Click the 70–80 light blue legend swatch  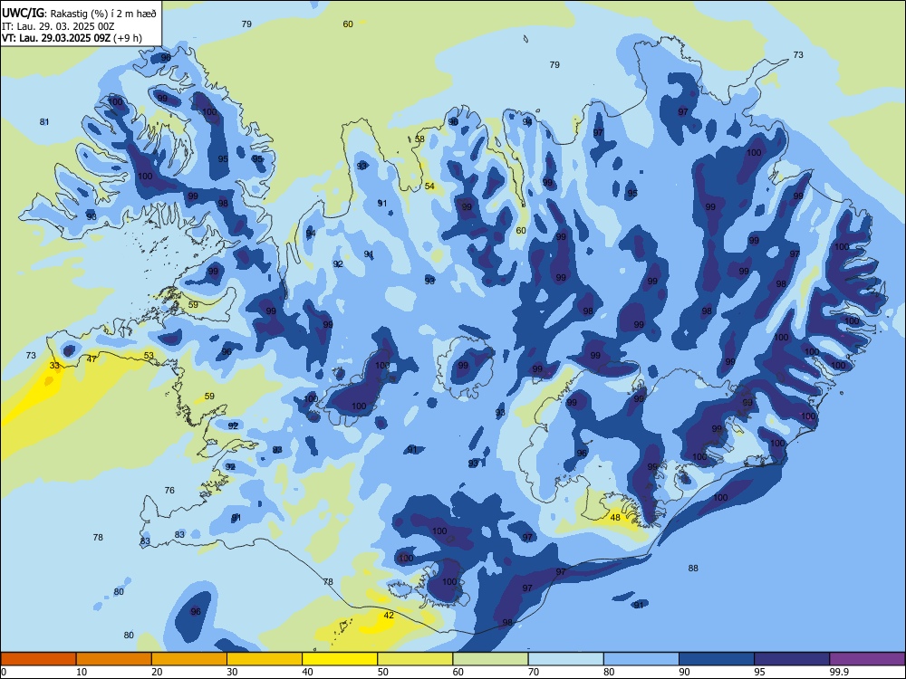(x=565, y=659)
